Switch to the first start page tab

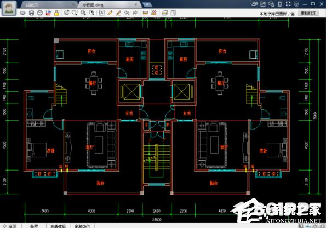(32, 4)
